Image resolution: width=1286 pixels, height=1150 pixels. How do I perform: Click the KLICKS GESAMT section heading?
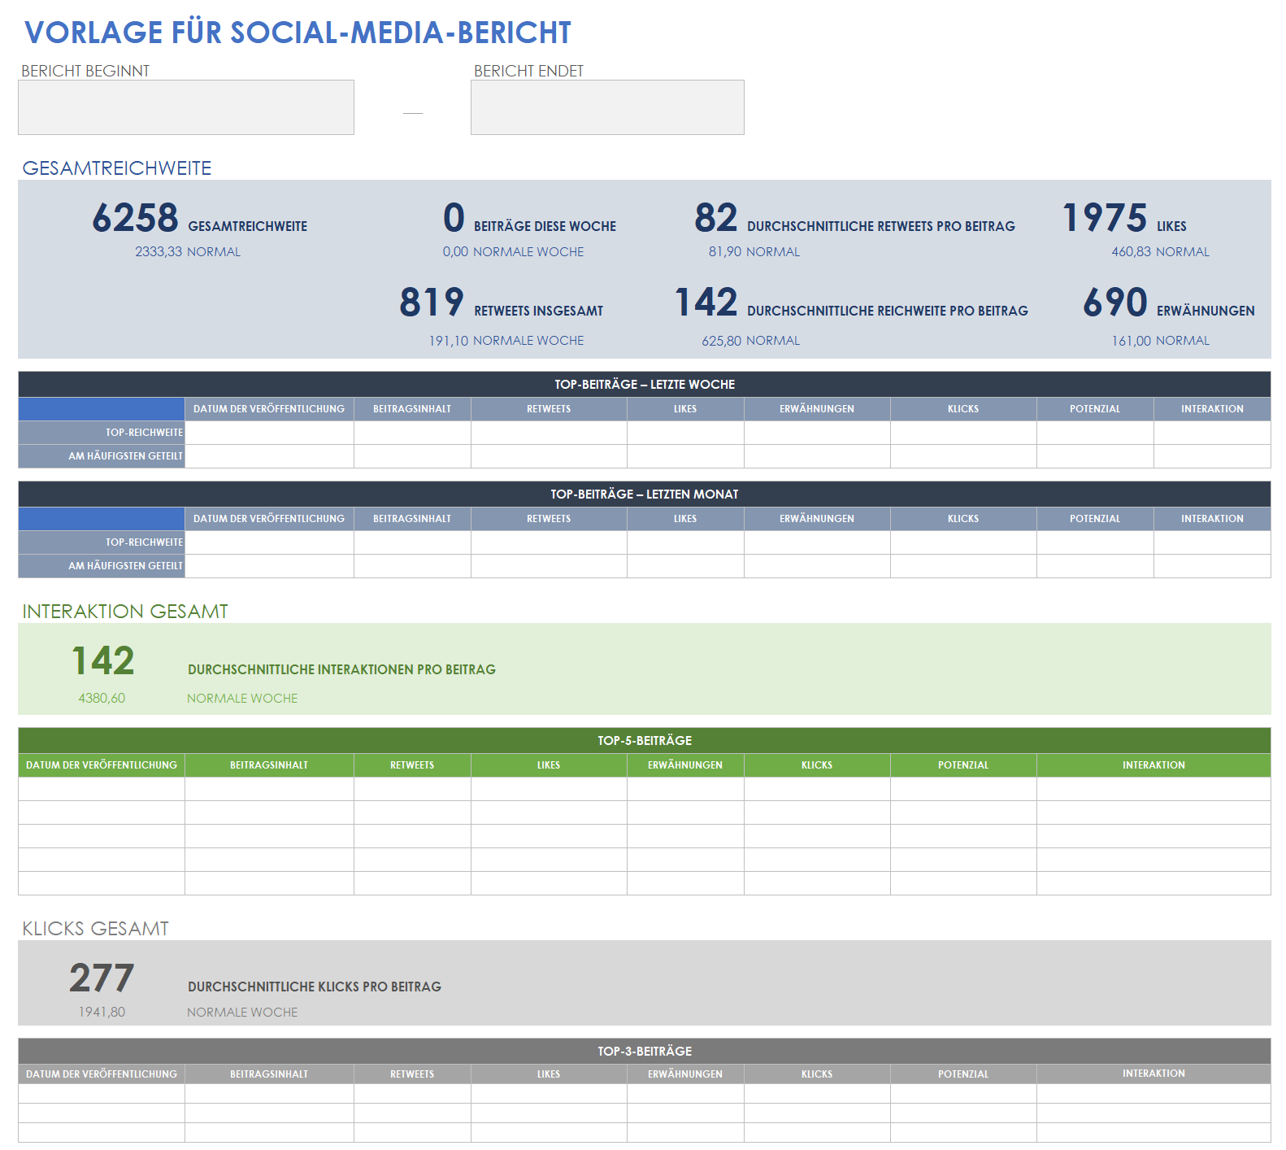[x=95, y=929]
